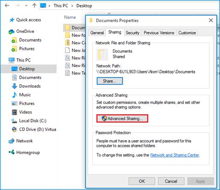Click the OneDrive Documents folder icon
This screenshot has width=220, height=190.
[x=14, y=40]
